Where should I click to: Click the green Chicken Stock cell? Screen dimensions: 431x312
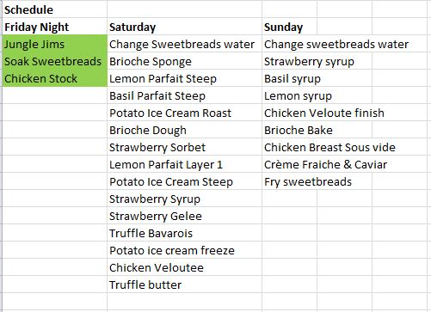(54, 78)
